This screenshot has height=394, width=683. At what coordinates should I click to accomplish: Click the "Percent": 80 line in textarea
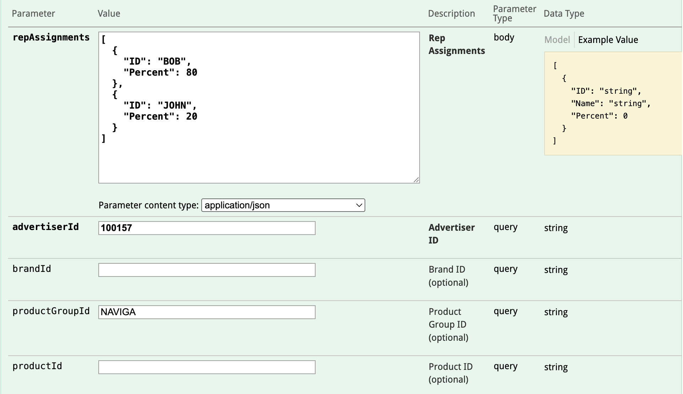click(160, 72)
